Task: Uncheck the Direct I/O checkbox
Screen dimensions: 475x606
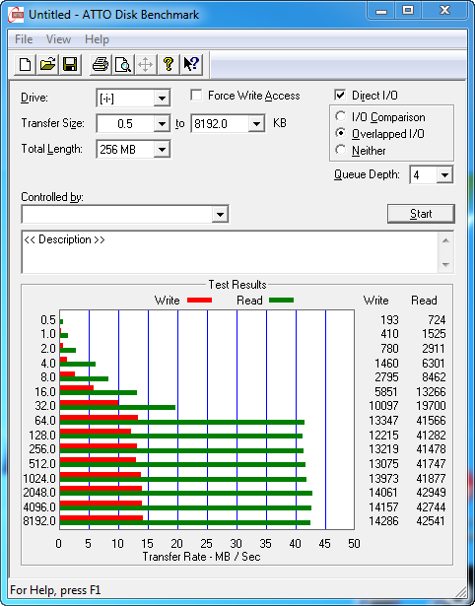Action: click(340, 95)
